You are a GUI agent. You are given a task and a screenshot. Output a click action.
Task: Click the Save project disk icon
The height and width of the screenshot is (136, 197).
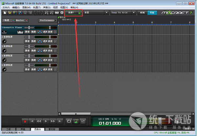click(20, 12)
